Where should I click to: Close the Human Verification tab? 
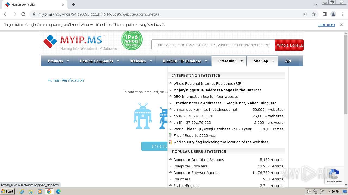coord(63,5)
